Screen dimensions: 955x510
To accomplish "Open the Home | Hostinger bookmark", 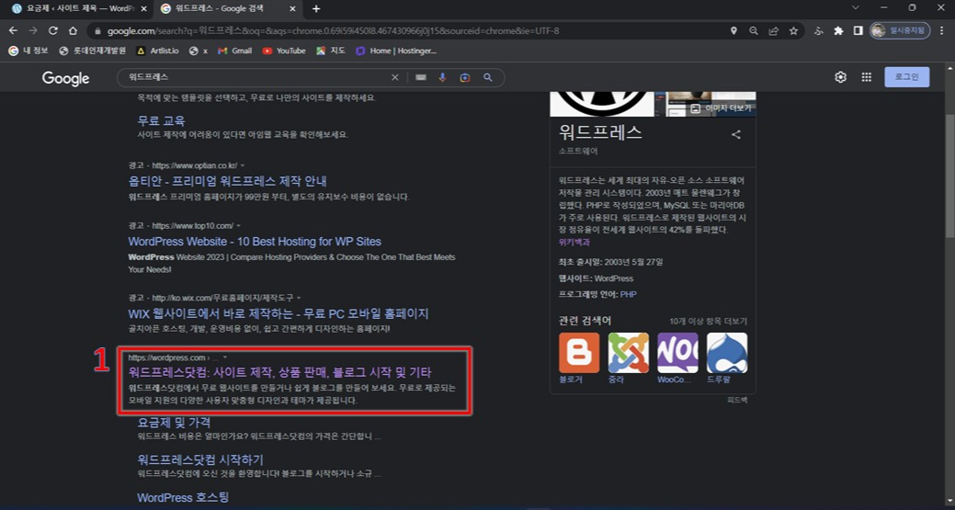I will 396,51.
